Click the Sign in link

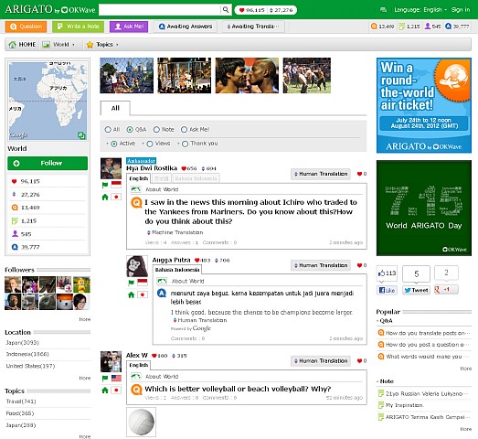(x=461, y=10)
